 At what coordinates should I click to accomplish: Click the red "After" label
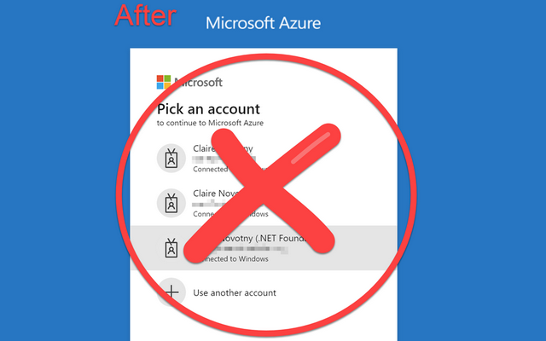click(145, 15)
